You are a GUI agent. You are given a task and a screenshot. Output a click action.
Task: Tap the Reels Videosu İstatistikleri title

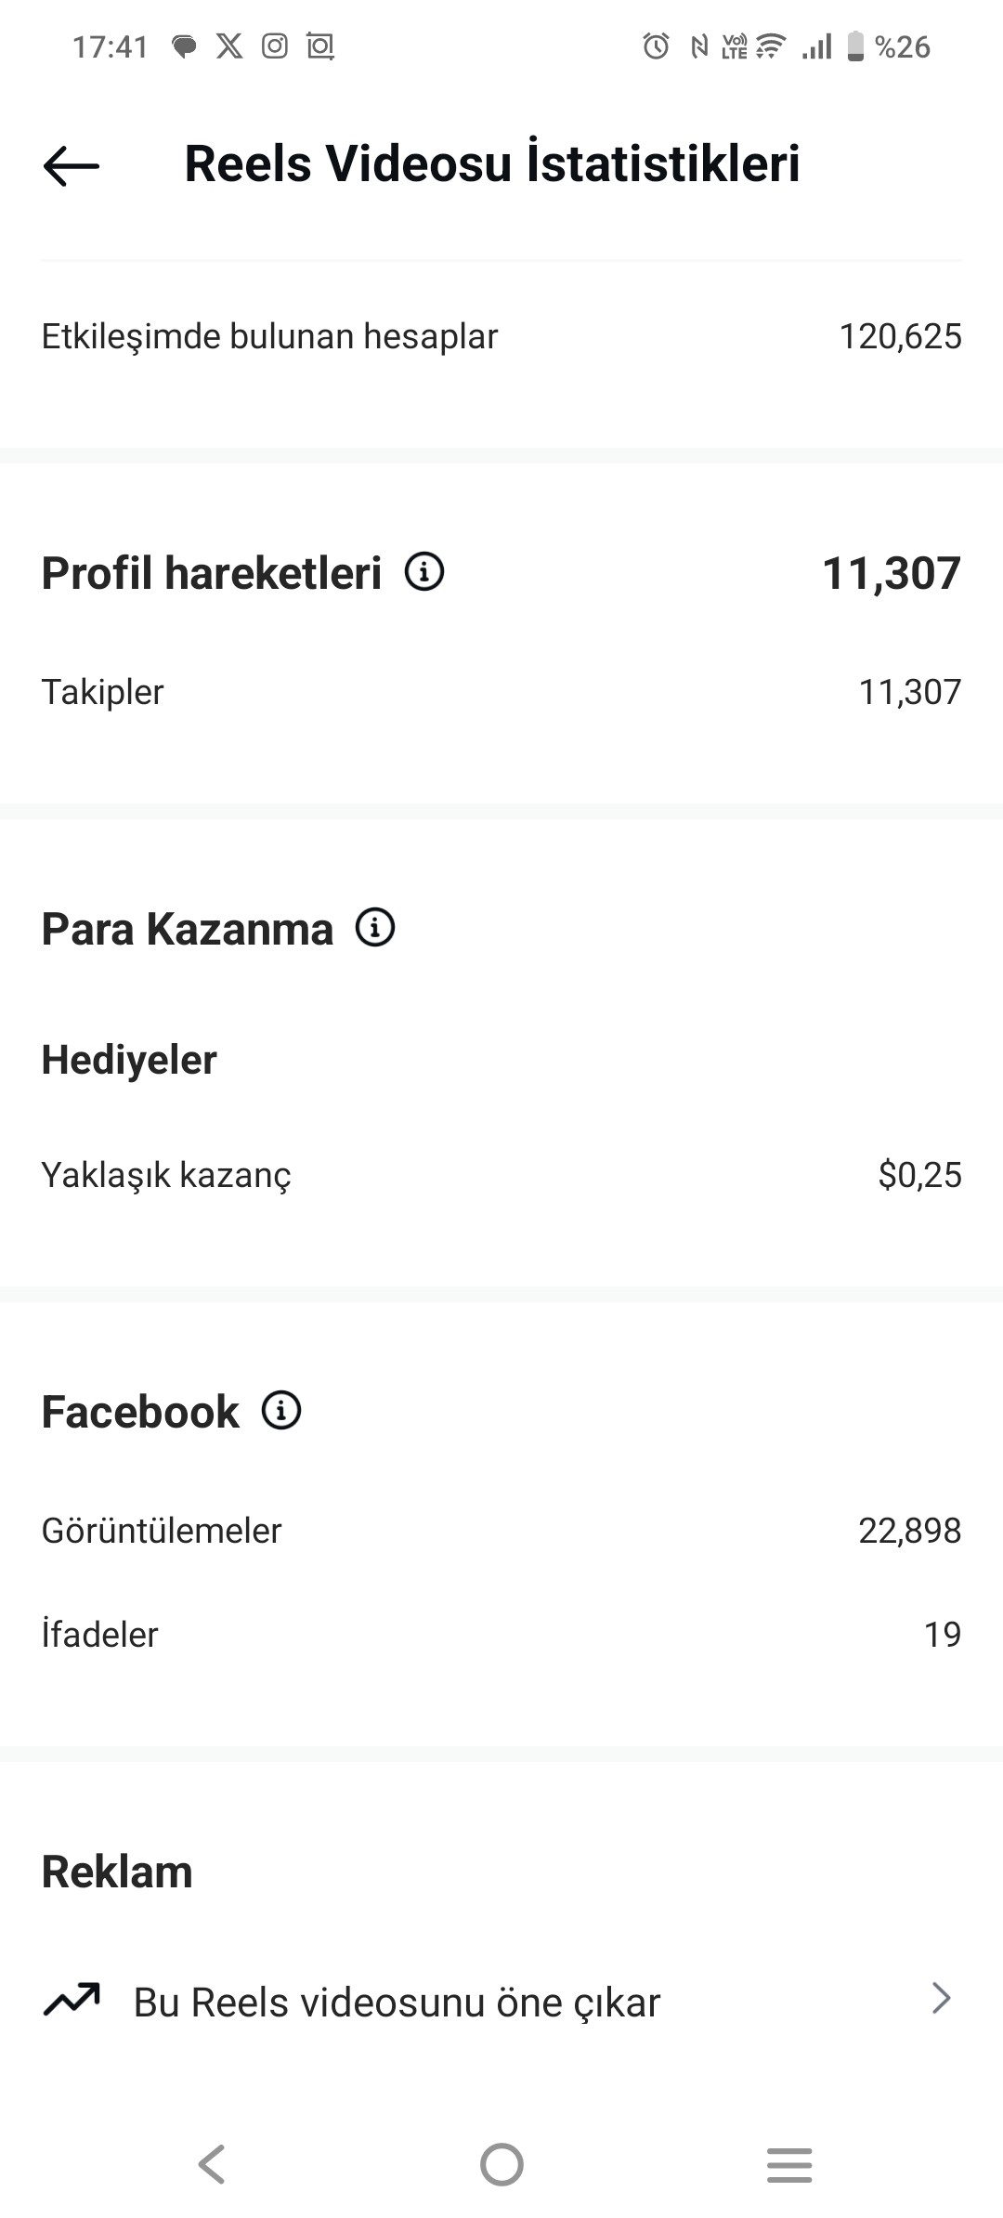point(492,163)
